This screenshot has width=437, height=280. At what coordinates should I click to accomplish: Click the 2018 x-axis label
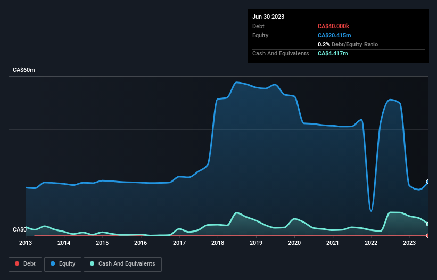[218, 243]
